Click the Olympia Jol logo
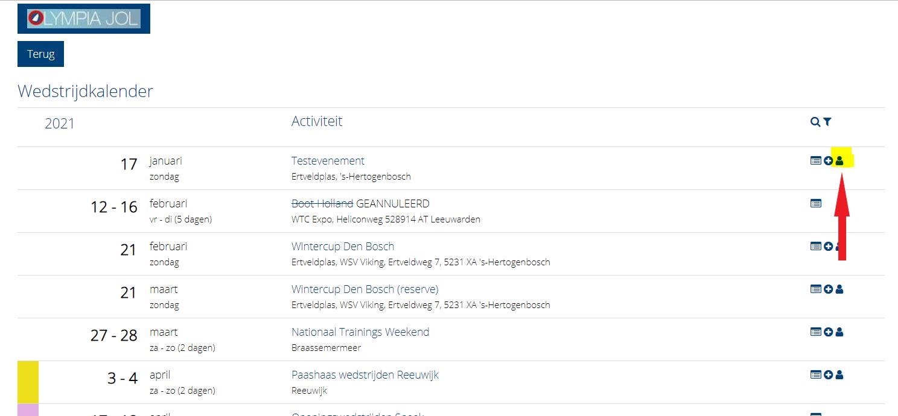The height and width of the screenshot is (416, 898). click(84, 19)
